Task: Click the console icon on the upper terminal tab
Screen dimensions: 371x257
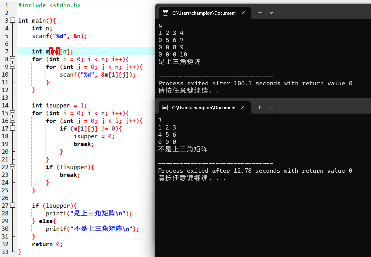Action: point(166,13)
